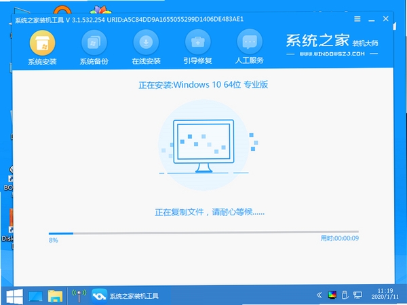Click the installation progress bar
The width and height of the screenshot is (407, 305).
click(x=203, y=233)
